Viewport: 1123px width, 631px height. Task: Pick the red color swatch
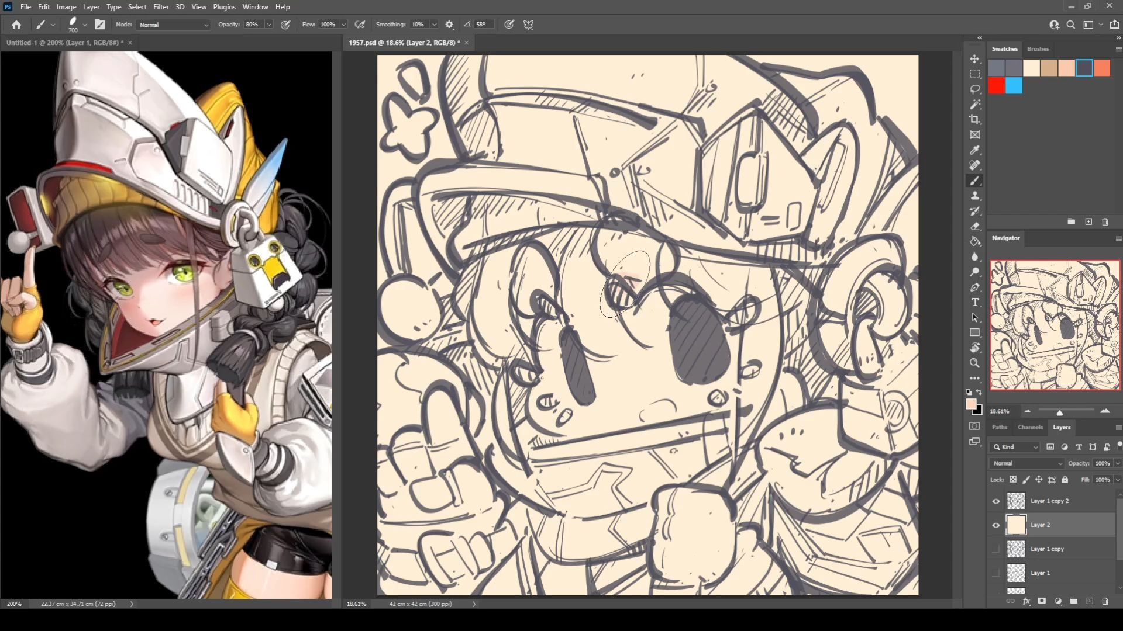click(997, 86)
